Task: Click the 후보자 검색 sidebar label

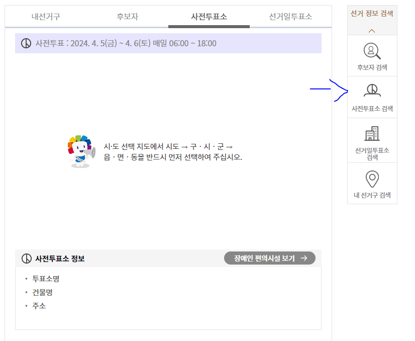Action: [371, 66]
